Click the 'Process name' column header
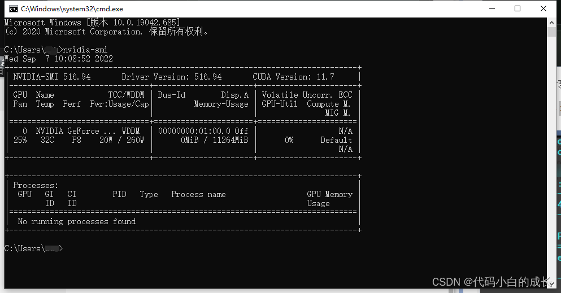 (198, 194)
